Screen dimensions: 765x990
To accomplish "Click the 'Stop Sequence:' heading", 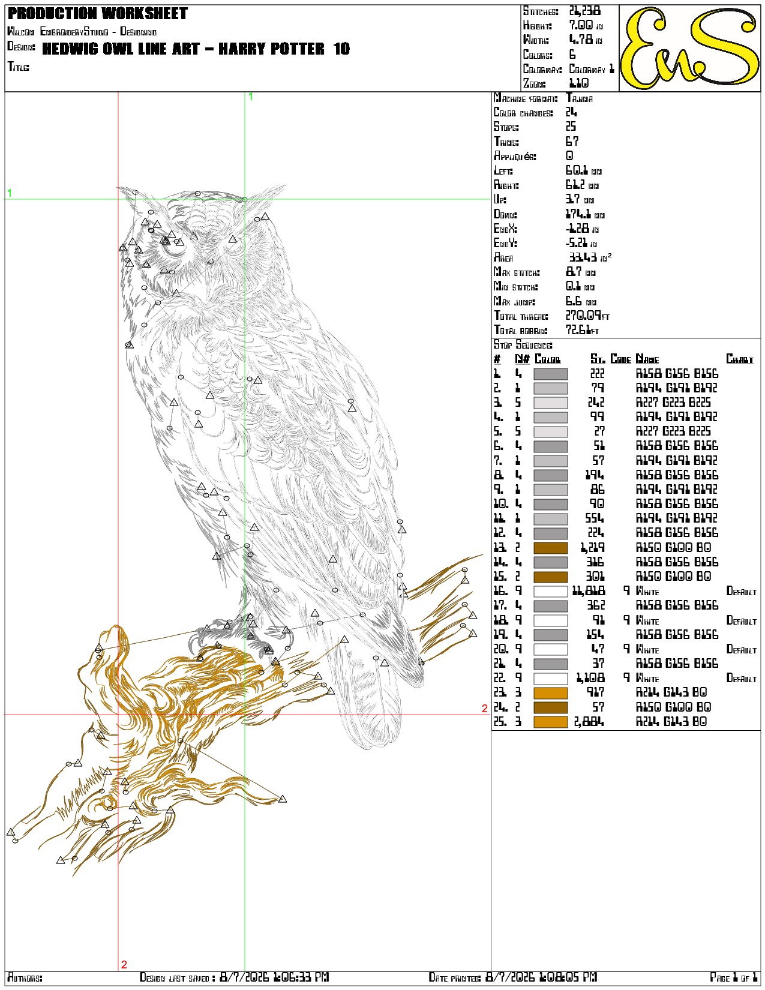I will tap(523, 345).
